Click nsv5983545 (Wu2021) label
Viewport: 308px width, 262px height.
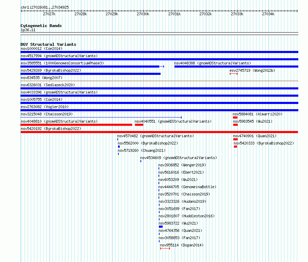(x=253, y=121)
